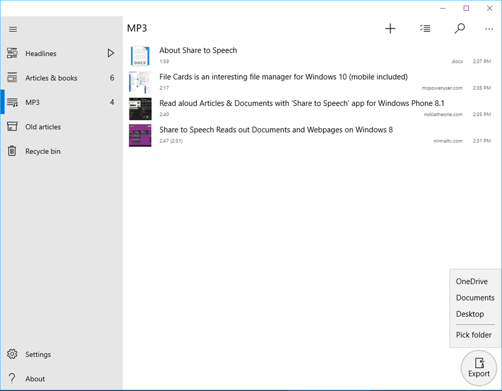
Task: Click the Export button
Action: [479, 368]
